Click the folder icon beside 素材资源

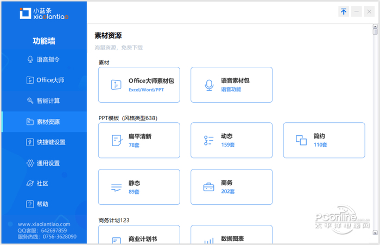click(30, 122)
